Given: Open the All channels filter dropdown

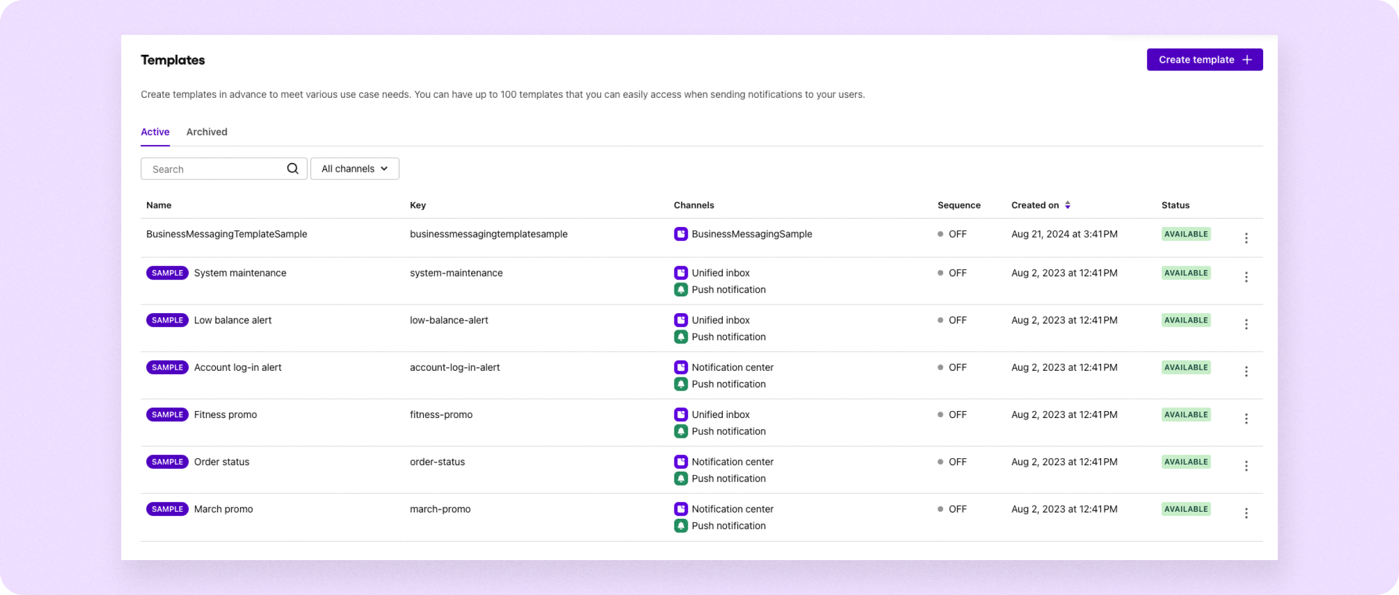Looking at the screenshot, I should [354, 168].
